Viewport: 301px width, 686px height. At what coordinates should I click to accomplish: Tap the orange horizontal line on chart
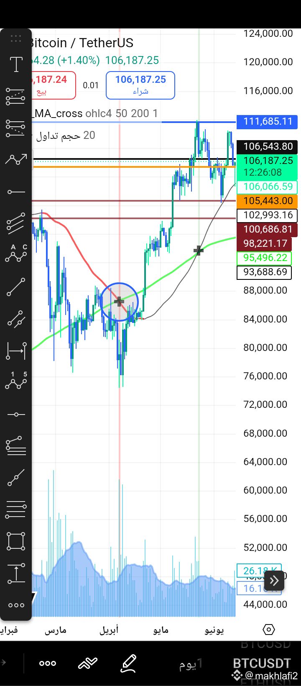click(x=134, y=167)
